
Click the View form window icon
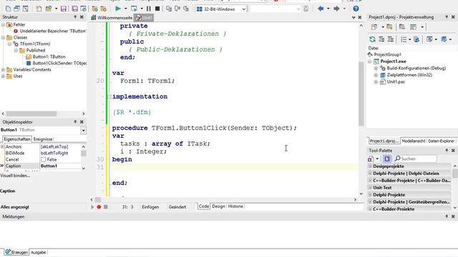(x=17, y=9)
